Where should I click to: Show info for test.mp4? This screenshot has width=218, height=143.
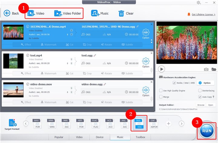click(x=28, y=55)
